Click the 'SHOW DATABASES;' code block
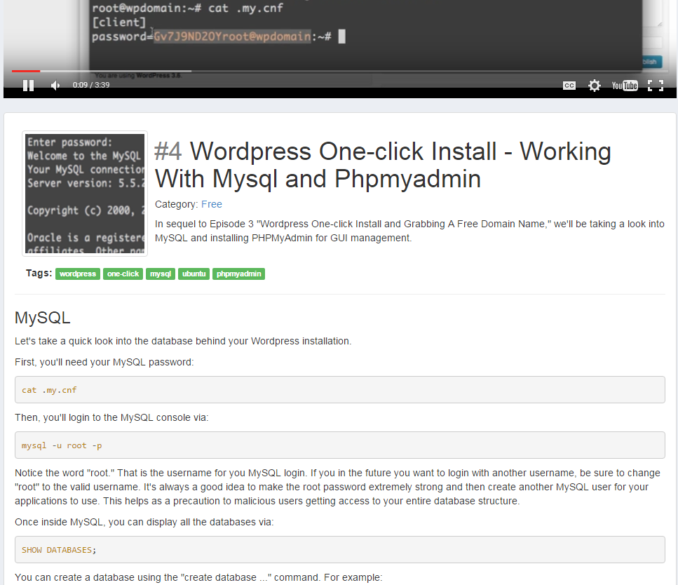 pyautogui.click(x=340, y=550)
